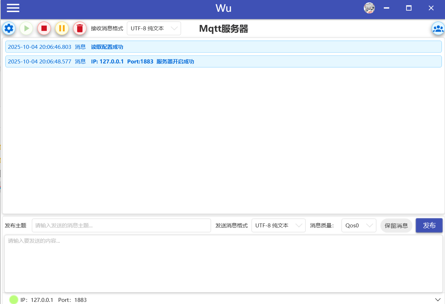The image size is (445, 304).
Task: Open the 接收消息格式 format dropdown
Action: tap(154, 28)
